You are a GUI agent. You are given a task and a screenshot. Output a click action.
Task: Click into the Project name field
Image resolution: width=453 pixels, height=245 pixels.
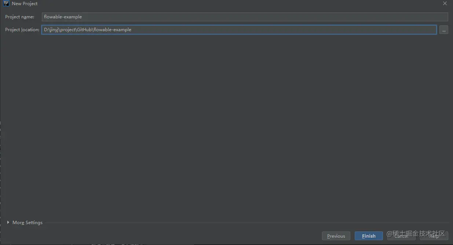245,17
